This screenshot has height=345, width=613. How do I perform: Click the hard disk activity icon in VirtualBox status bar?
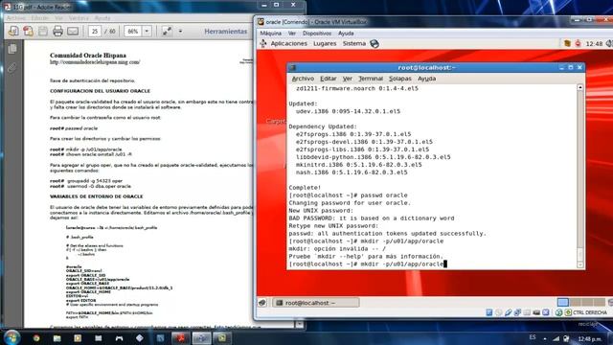(x=489, y=312)
